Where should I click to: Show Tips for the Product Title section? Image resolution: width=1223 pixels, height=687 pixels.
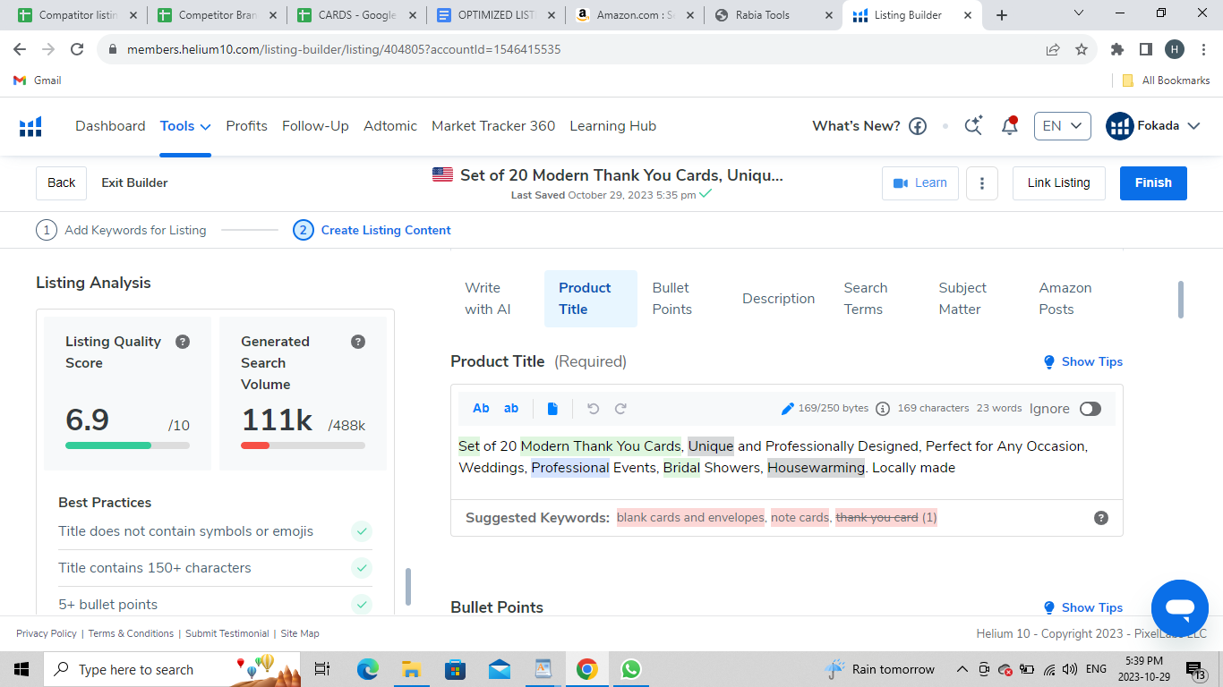click(1082, 361)
